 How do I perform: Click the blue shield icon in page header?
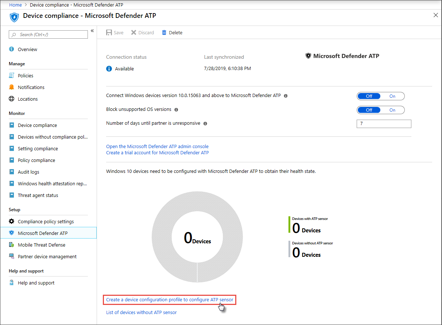click(14, 17)
